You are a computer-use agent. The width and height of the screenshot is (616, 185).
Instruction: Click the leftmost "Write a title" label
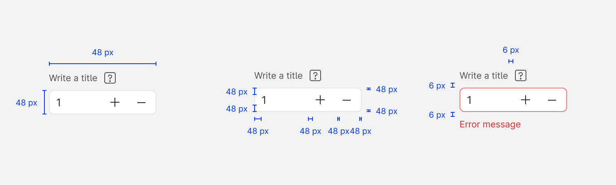(73, 78)
